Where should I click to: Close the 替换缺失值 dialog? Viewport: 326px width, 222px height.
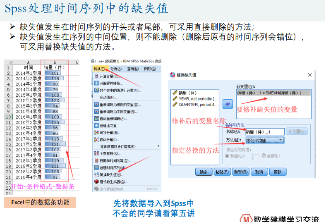click(x=310, y=74)
